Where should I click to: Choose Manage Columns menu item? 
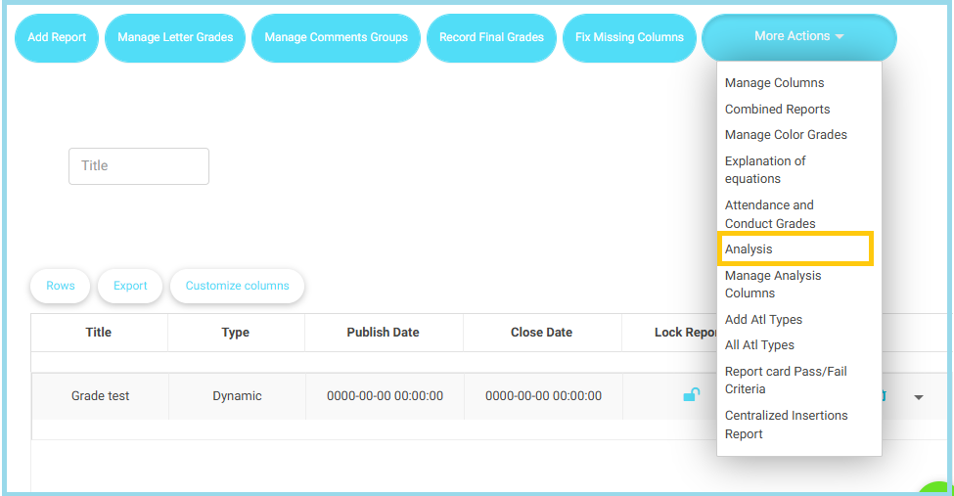tap(774, 83)
